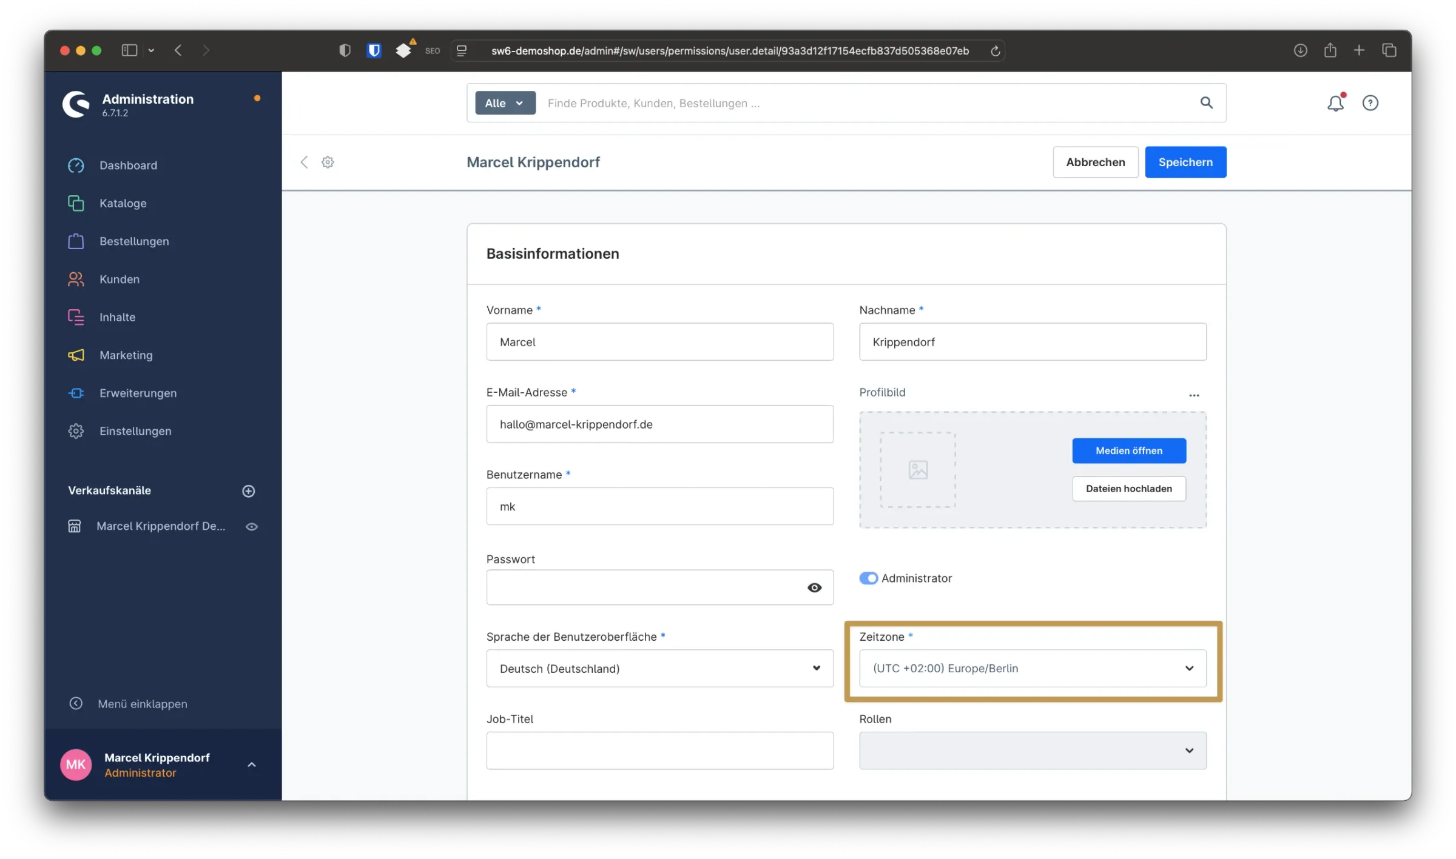Show the password with eye icon
The height and width of the screenshot is (859, 1456).
pos(815,587)
